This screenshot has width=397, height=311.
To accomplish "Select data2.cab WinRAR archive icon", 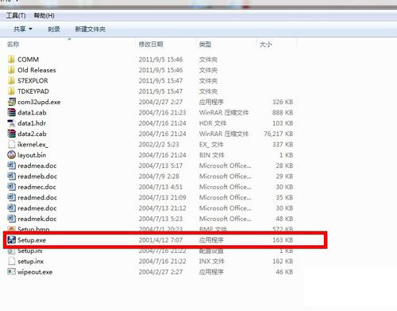I will pos(12,134).
